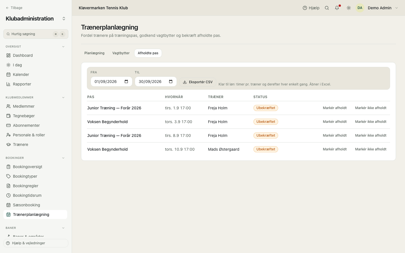Collapse the Bookinger section
Screen dimensions: 405x253
(63, 158)
